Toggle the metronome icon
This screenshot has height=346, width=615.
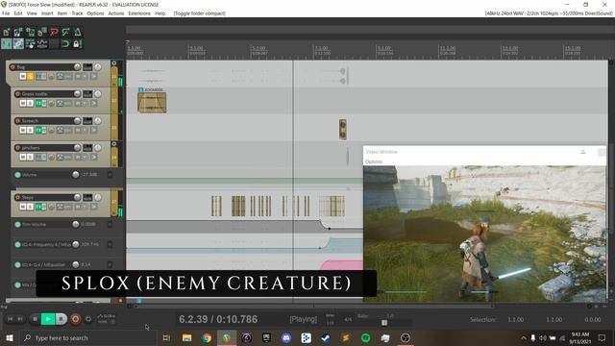[78, 32]
